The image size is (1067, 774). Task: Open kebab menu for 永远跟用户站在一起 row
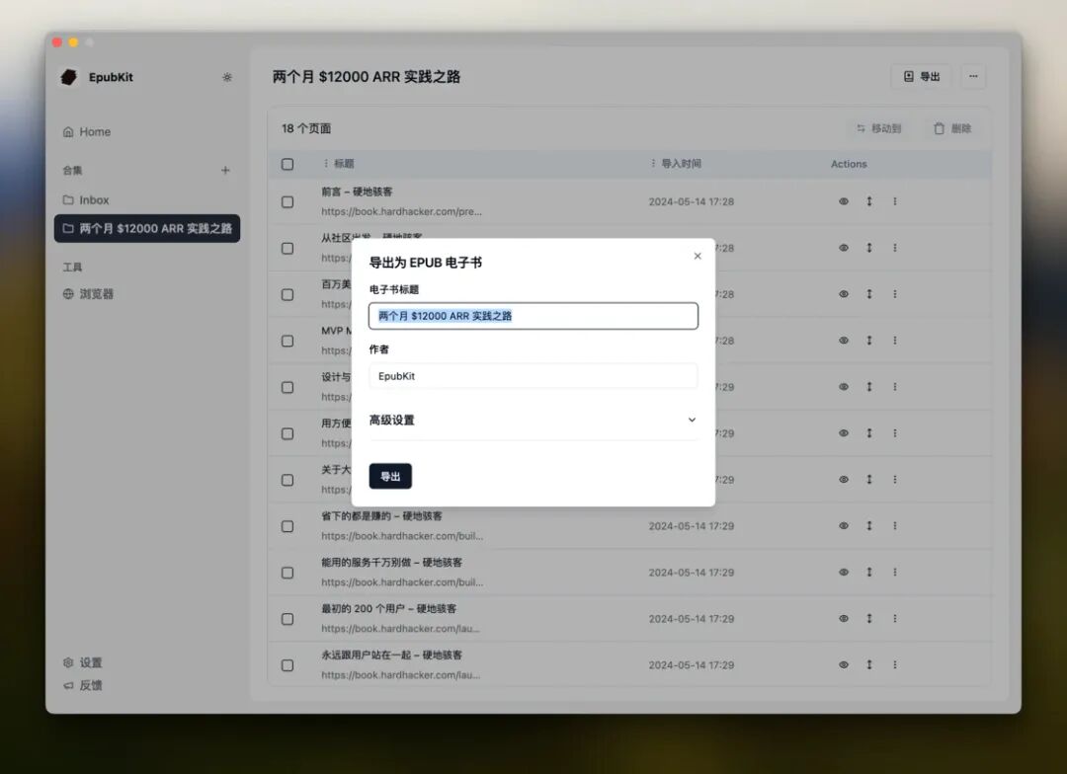click(x=895, y=664)
